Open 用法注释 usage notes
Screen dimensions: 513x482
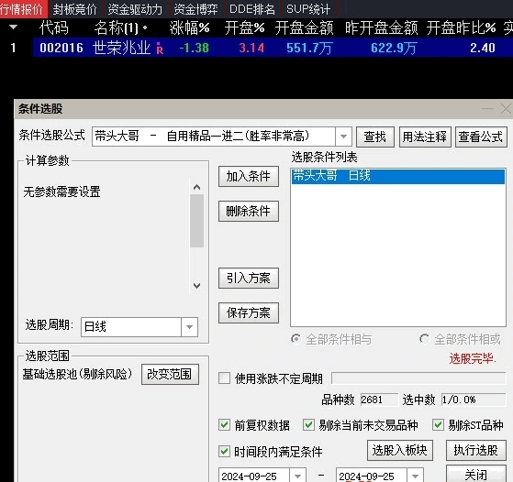(425, 137)
